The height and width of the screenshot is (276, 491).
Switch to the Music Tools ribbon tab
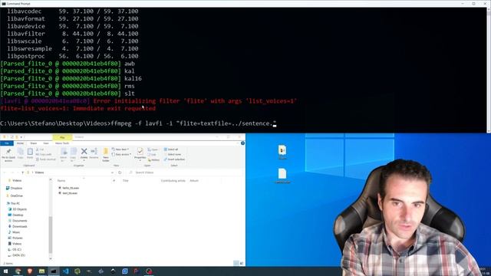point(62,143)
